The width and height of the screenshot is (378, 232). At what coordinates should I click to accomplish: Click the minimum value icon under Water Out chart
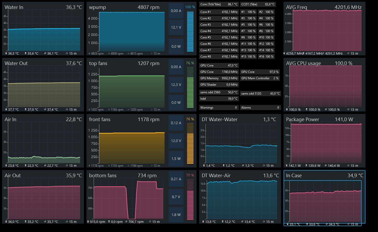pos(26,110)
